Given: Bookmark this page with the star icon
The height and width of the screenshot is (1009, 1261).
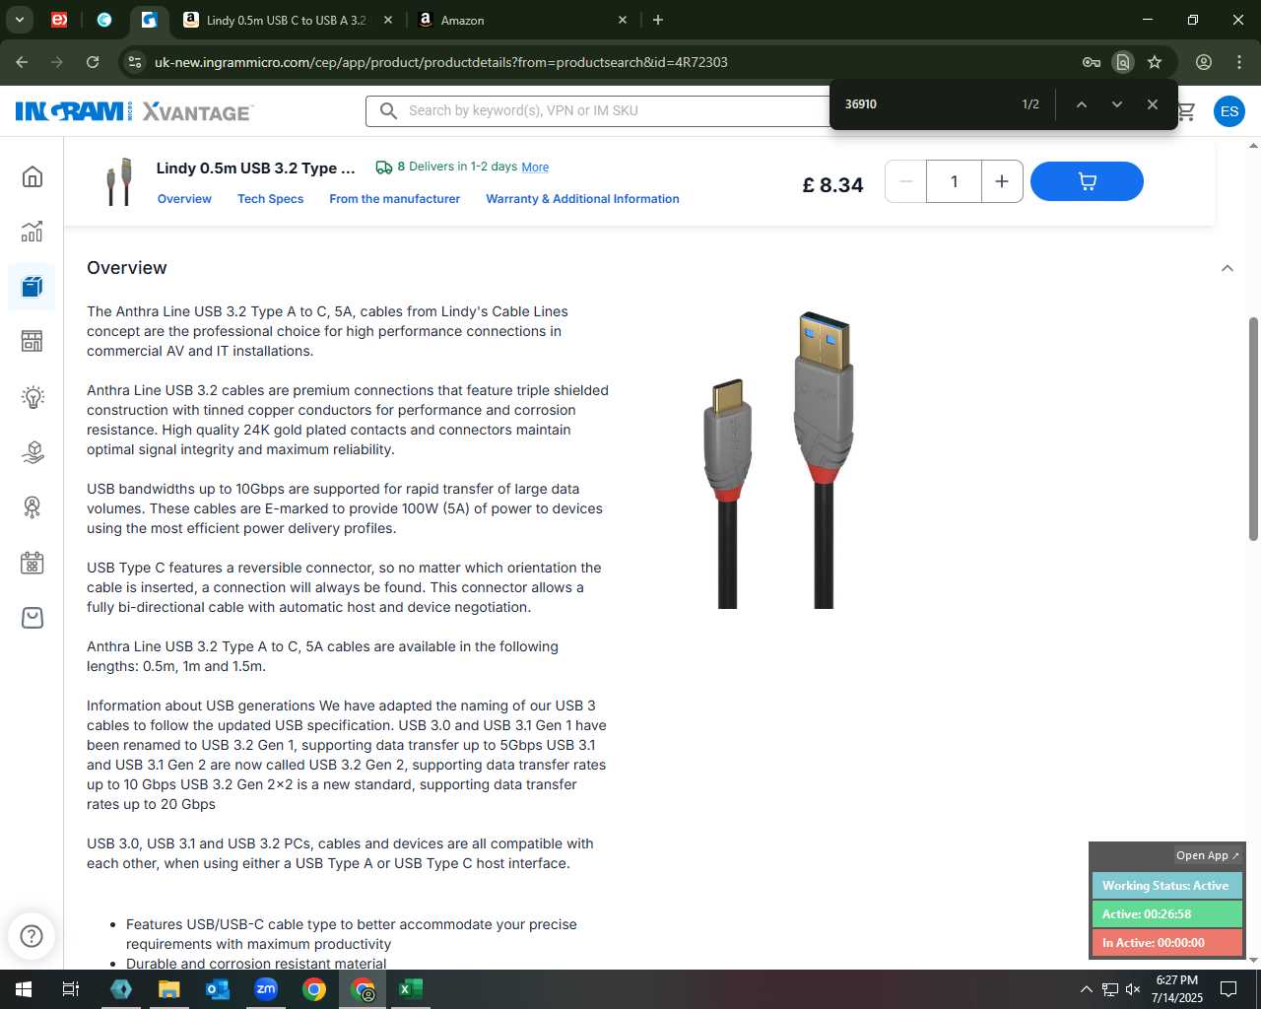Looking at the screenshot, I should 1155,62.
